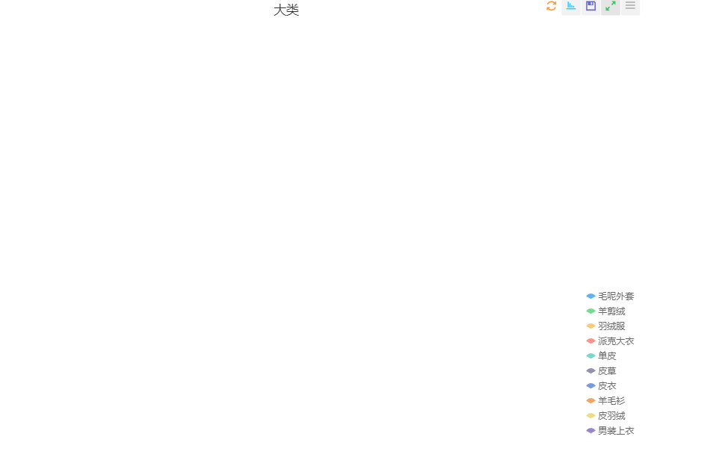
Task: Click the orange refresh icon
Action: [551, 6]
